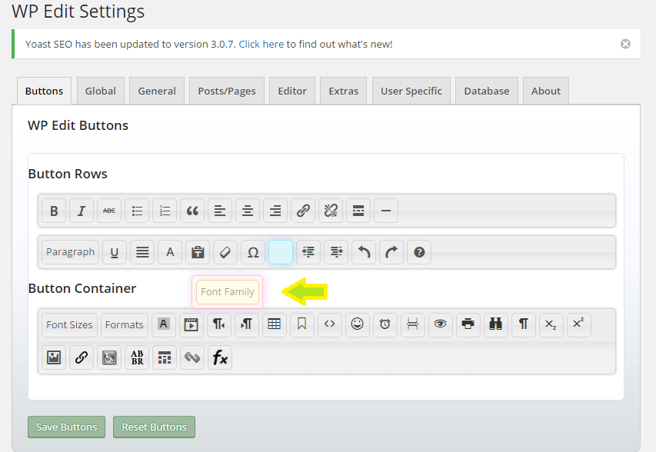Select the Print icon

click(x=468, y=324)
